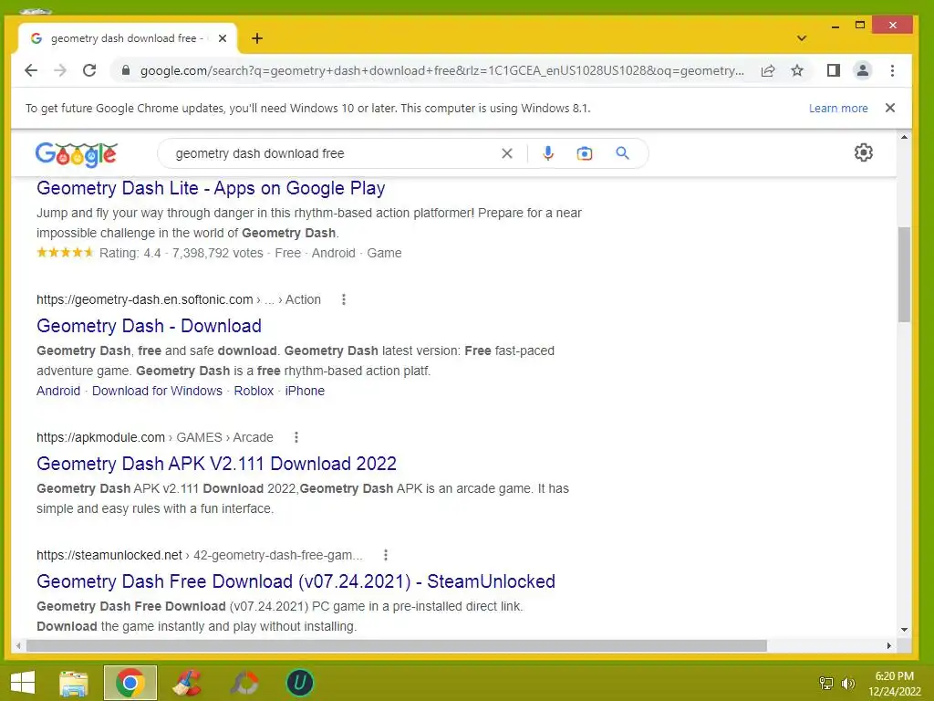Open the green U taskbar app
The image size is (934, 701).
coord(299,683)
